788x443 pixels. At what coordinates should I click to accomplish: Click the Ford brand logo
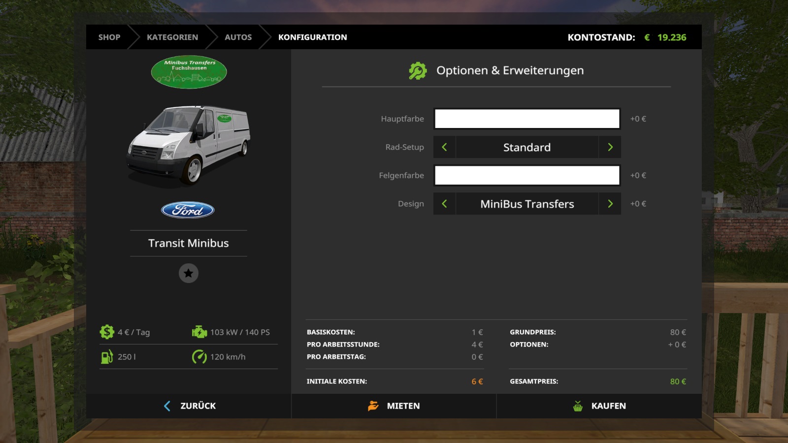pos(188,210)
